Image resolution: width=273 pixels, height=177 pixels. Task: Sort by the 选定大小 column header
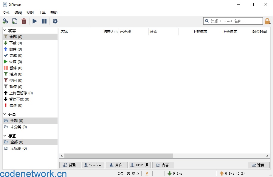(x=104, y=32)
